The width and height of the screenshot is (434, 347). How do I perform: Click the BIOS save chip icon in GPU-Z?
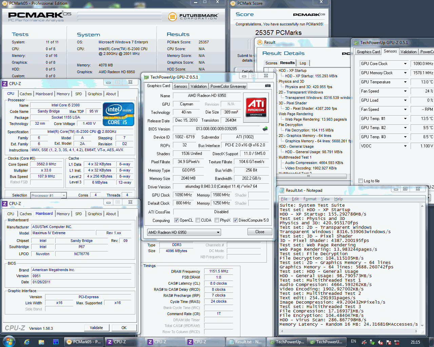point(265,129)
